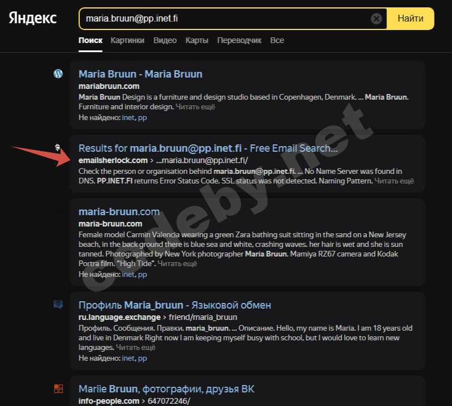
Task: Click the info-people.com domain link
Action: pos(109,401)
